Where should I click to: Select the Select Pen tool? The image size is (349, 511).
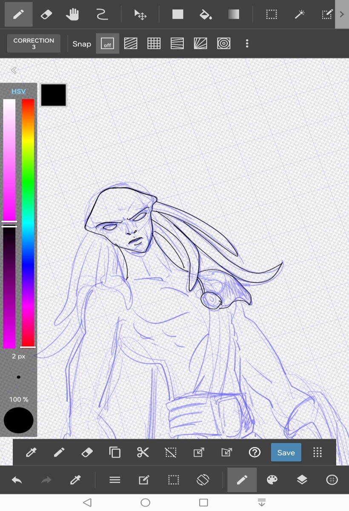(327, 14)
